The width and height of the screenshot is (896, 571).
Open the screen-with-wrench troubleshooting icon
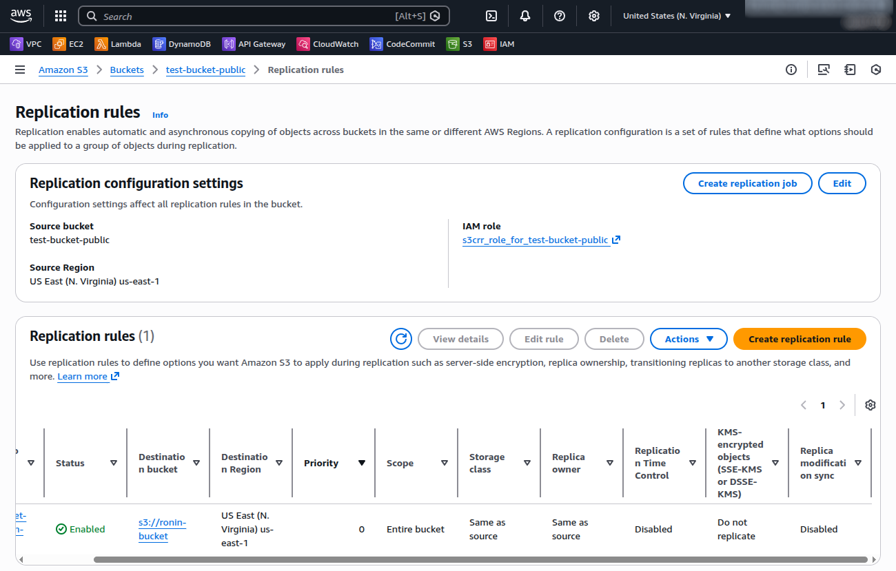click(x=824, y=70)
